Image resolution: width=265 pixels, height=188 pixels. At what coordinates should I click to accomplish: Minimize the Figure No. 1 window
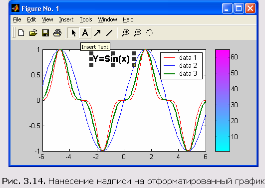coord(227,8)
